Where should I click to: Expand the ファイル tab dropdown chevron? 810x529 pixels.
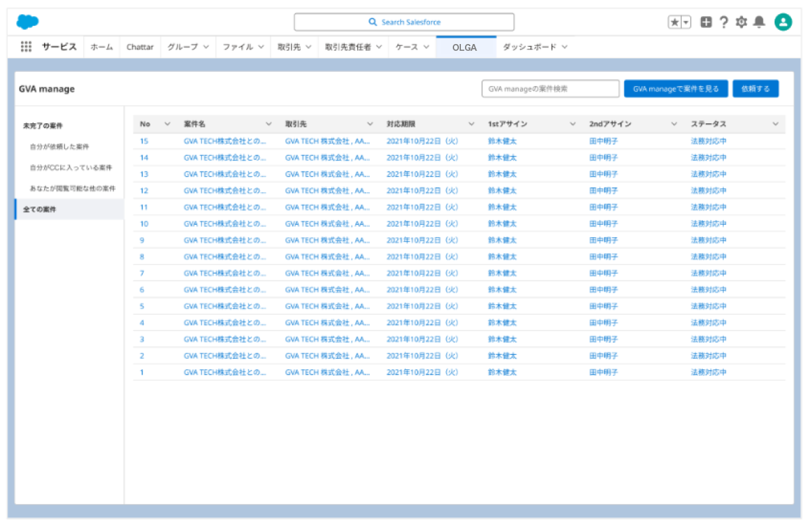coord(262,47)
